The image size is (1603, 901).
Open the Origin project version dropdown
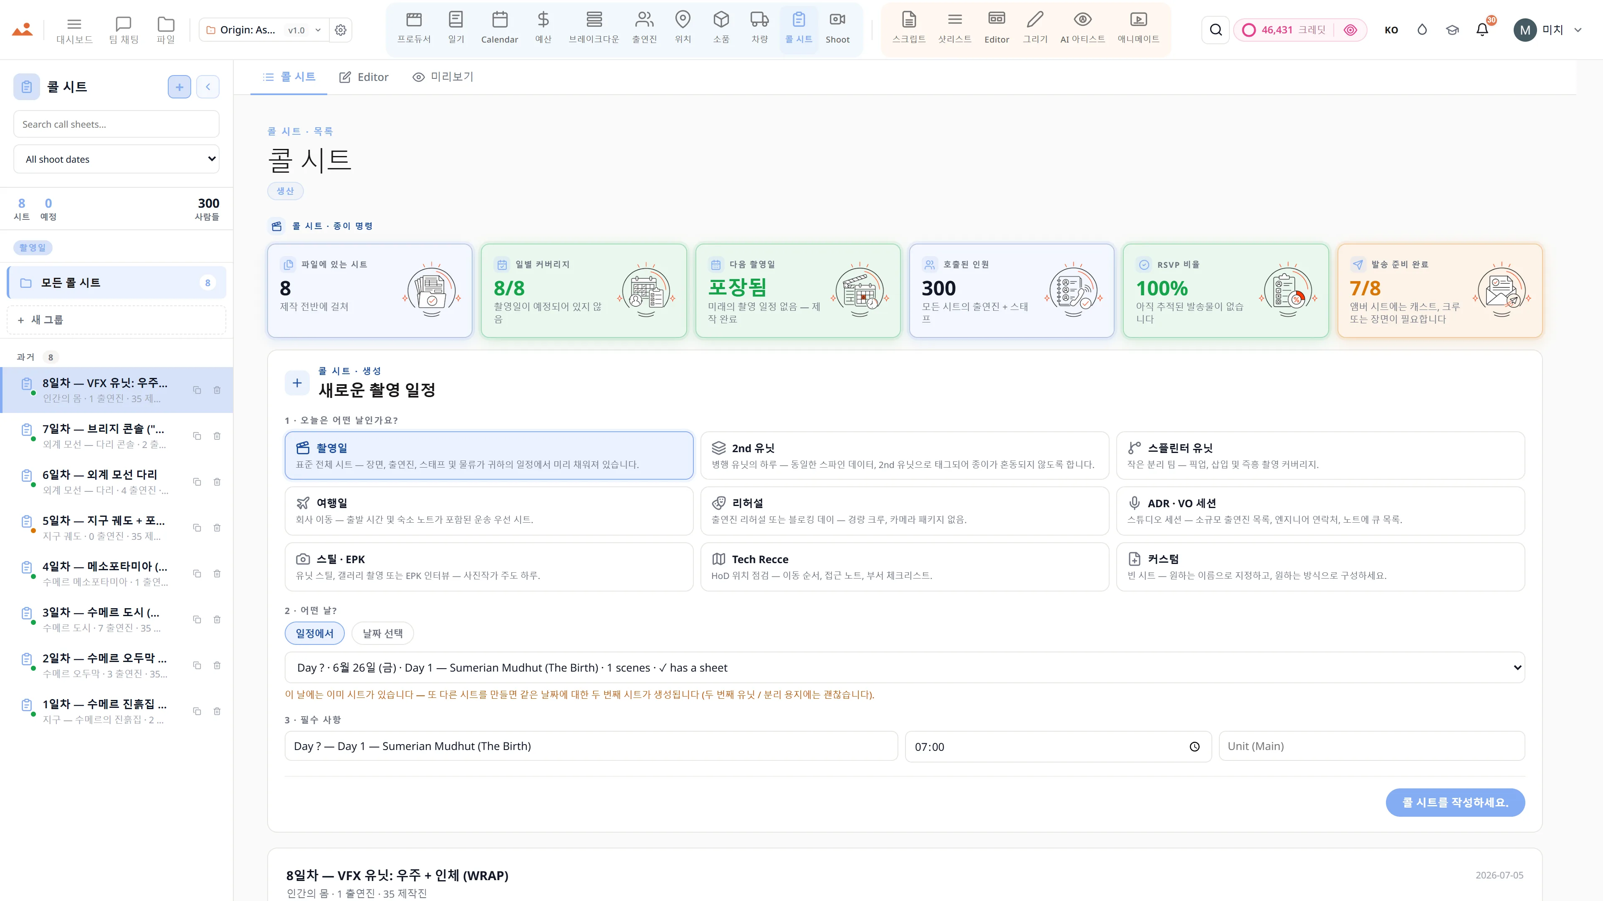click(x=264, y=30)
